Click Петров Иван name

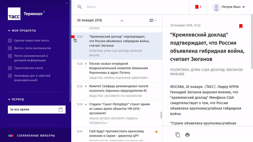[x=231, y=7]
